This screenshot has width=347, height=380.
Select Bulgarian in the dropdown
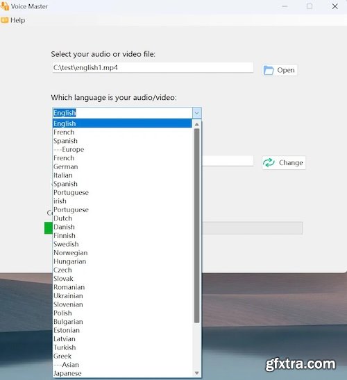[x=122, y=322]
